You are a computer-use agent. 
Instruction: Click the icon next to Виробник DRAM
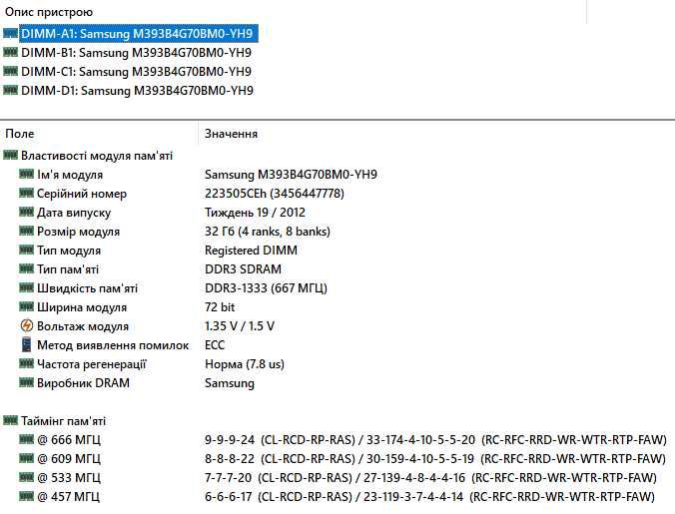pyautogui.click(x=26, y=382)
